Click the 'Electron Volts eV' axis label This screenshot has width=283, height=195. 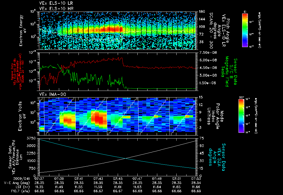pos(22,116)
